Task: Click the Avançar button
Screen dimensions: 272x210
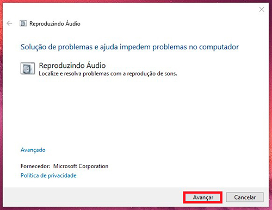Action: pos(203,198)
